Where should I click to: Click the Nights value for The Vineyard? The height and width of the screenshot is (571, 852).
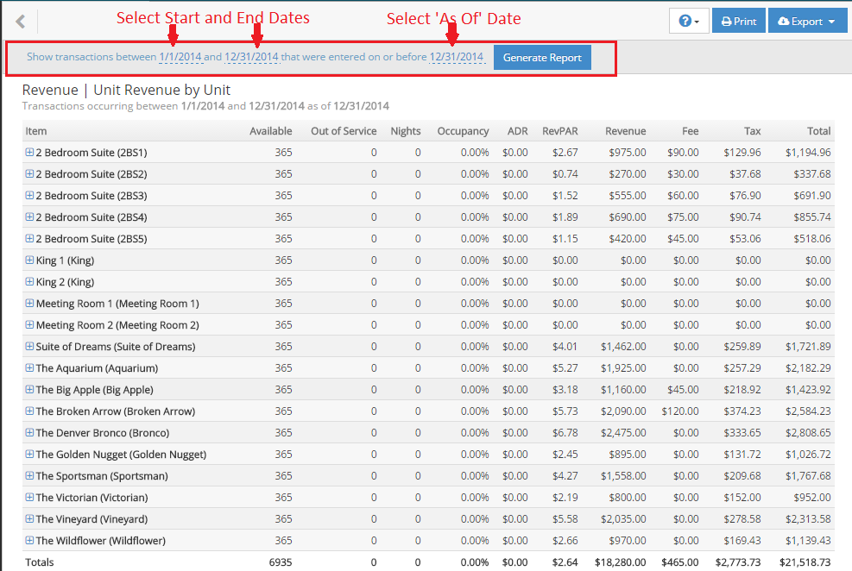[417, 519]
